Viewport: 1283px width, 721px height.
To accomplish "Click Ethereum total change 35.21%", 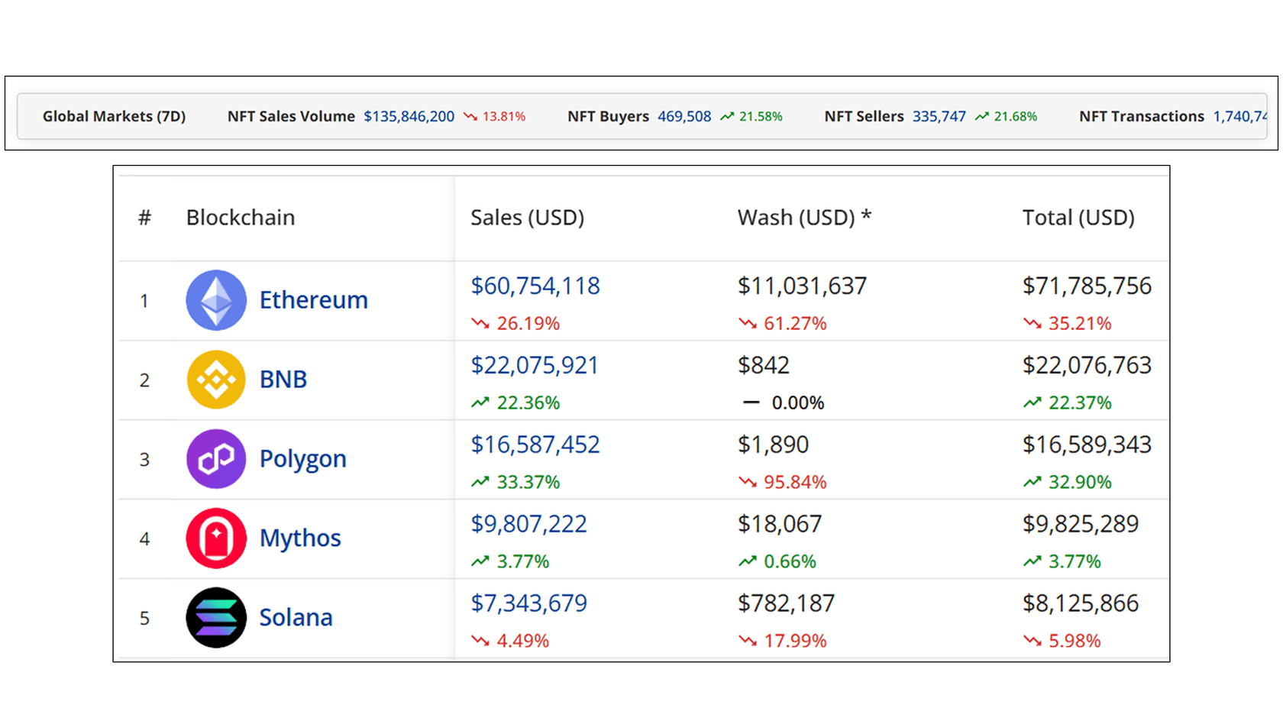I will 1067,324.
